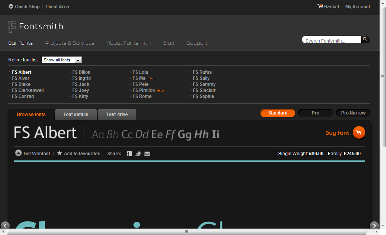The width and height of the screenshot is (386, 235).
Task: Select FS Rufus font
Action: tap(202, 72)
